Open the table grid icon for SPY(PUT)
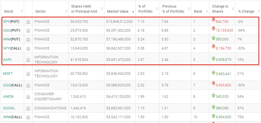Screen dimensions: 261x123 pos(28,22)
